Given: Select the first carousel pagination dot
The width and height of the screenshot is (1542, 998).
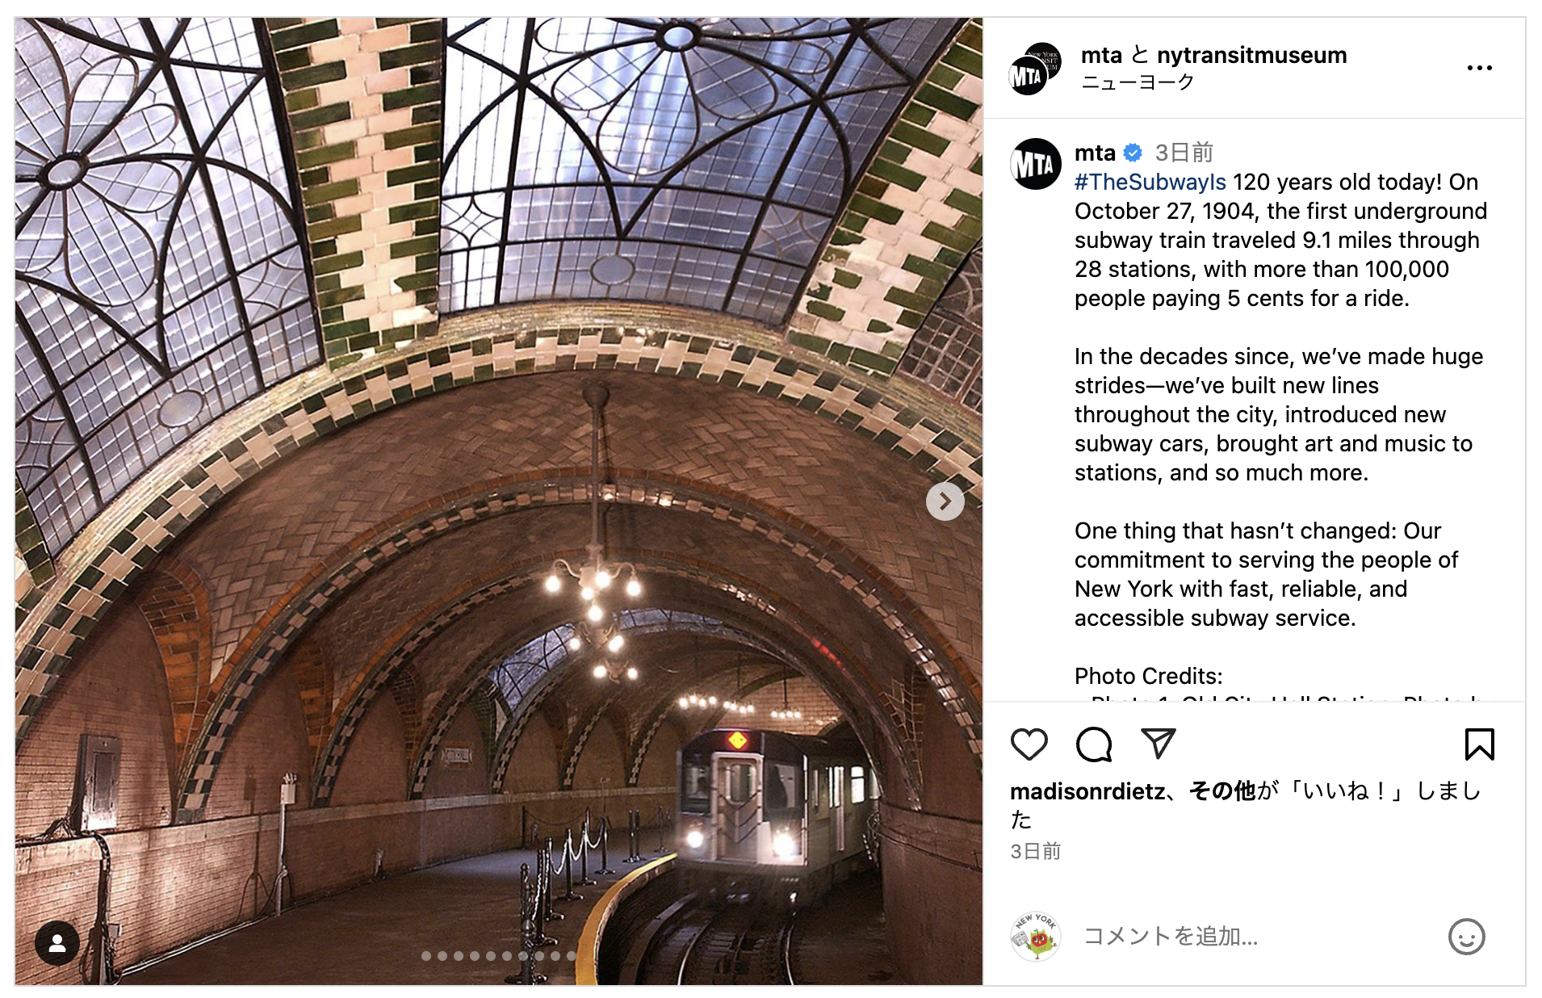Looking at the screenshot, I should pos(425,956).
